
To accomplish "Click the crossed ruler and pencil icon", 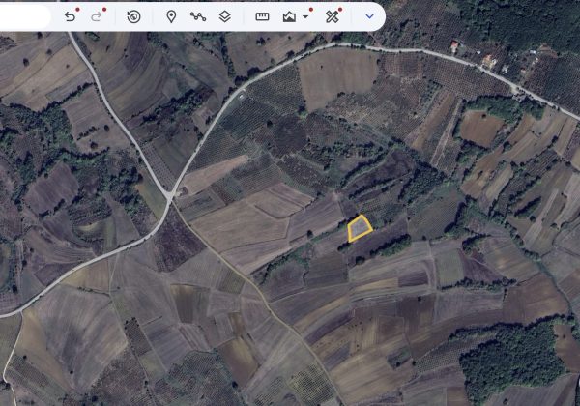I will pos(333,16).
